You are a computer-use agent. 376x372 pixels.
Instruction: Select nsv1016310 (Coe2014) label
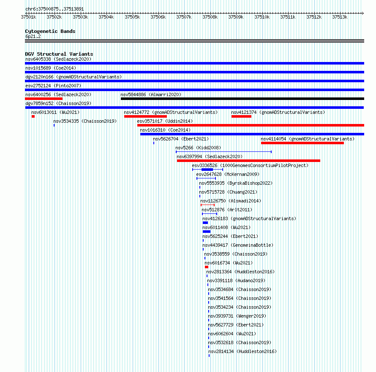(x=165, y=130)
